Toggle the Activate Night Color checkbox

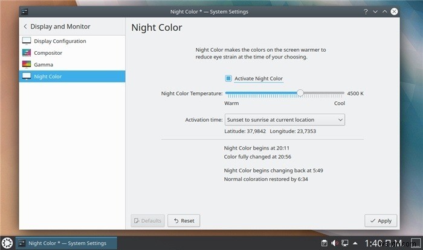228,78
